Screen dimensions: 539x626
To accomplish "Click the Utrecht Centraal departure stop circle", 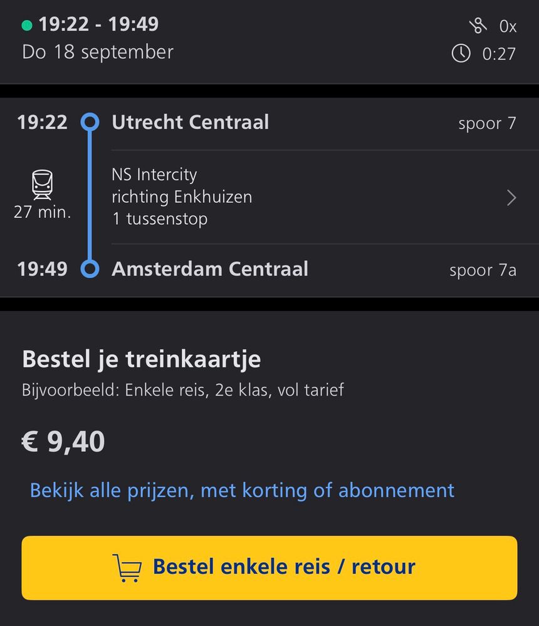I will 90,122.
